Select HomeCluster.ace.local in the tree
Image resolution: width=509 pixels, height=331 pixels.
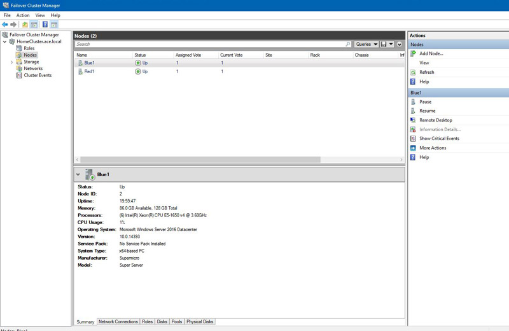click(x=39, y=41)
